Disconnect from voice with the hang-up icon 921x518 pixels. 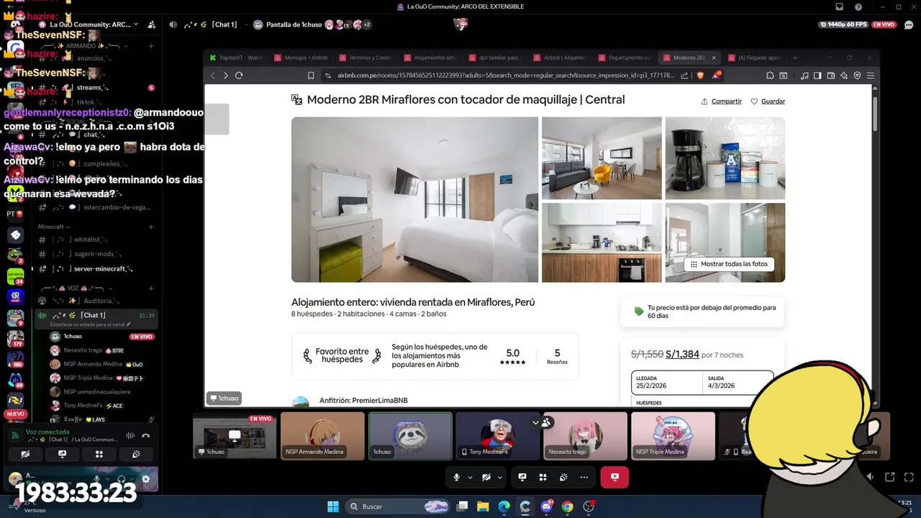tap(145, 435)
